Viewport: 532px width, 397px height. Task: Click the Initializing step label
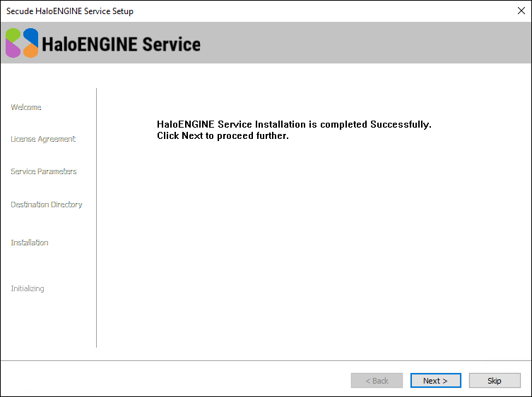pyautogui.click(x=28, y=288)
